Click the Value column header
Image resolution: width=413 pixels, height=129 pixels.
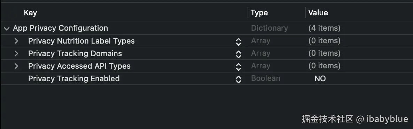(x=318, y=13)
